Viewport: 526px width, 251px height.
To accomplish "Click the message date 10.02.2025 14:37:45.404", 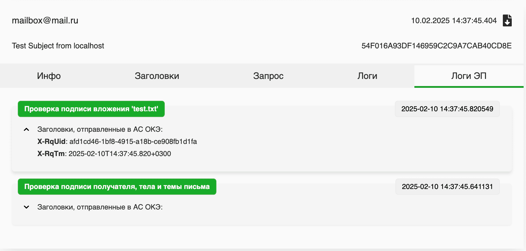I will [454, 20].
